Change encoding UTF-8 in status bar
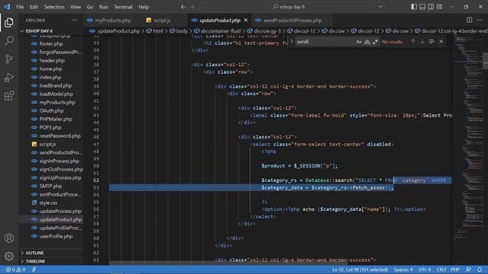Image resolution: width=488 pixels, height=274 pixels. coord(425,269)
